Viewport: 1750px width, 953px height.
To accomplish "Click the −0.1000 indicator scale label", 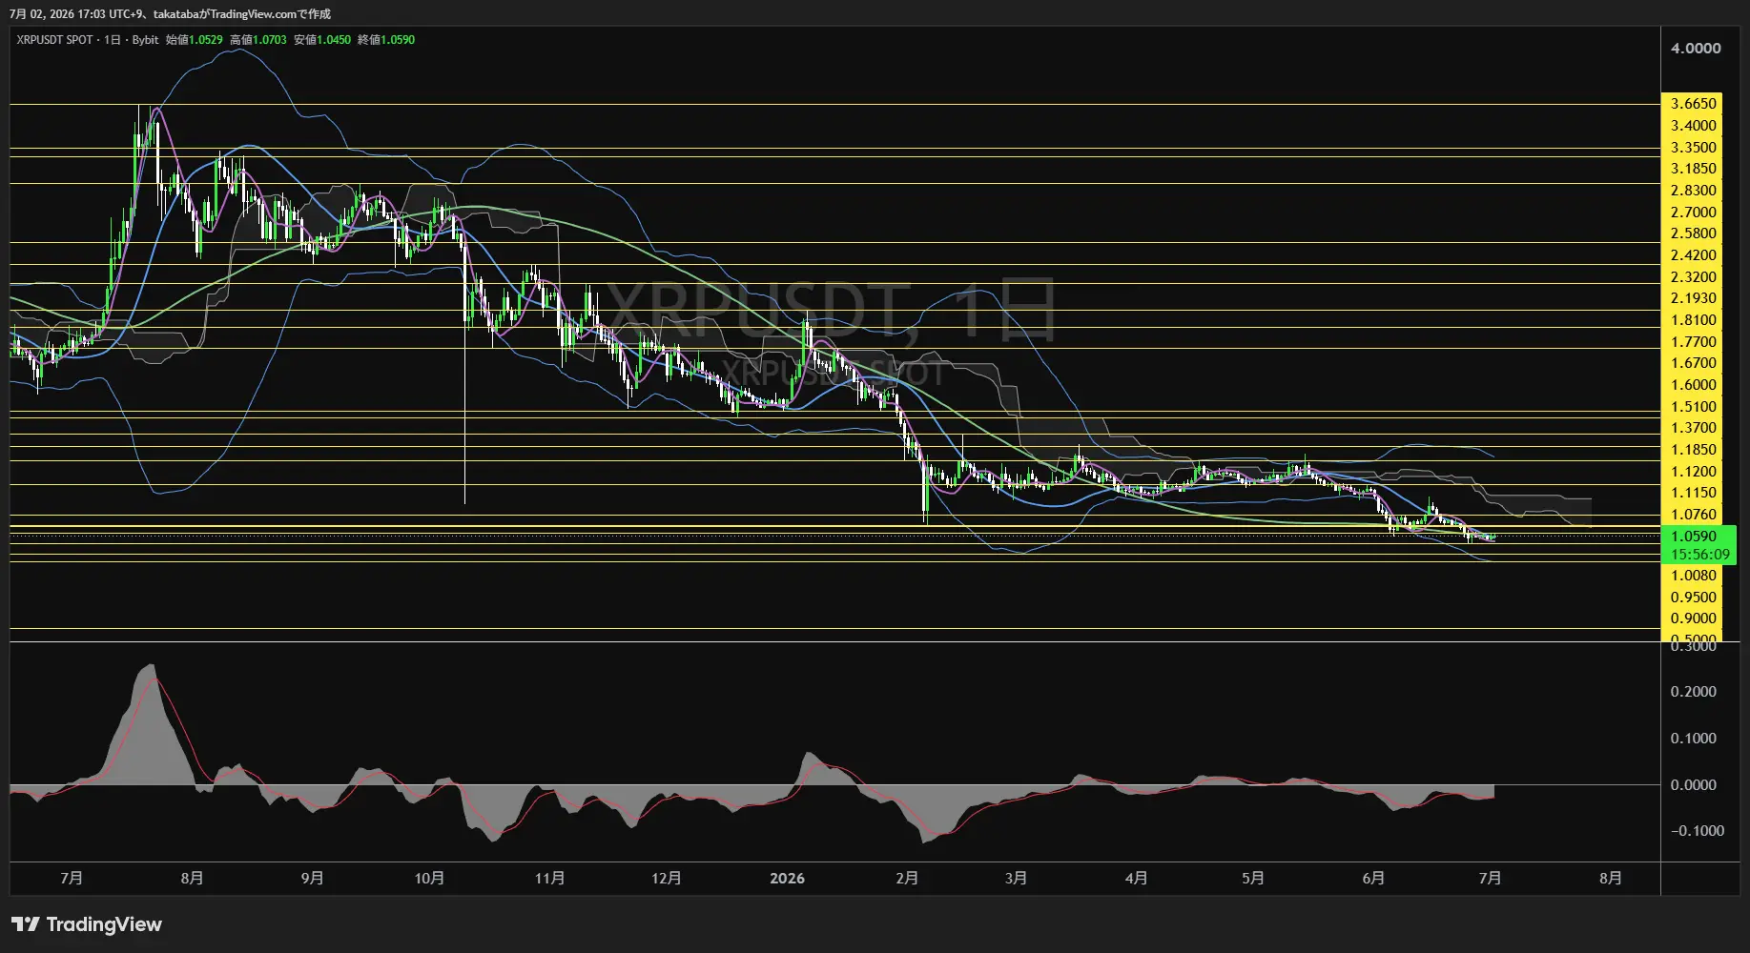I will 1698,831.
